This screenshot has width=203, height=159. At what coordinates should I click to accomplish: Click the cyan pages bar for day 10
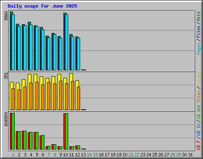(67, 42)
